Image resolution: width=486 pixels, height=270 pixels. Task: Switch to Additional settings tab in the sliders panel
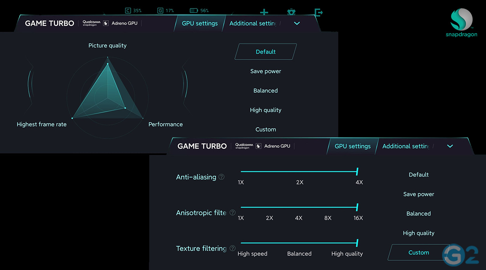click(x=406, y=146)
